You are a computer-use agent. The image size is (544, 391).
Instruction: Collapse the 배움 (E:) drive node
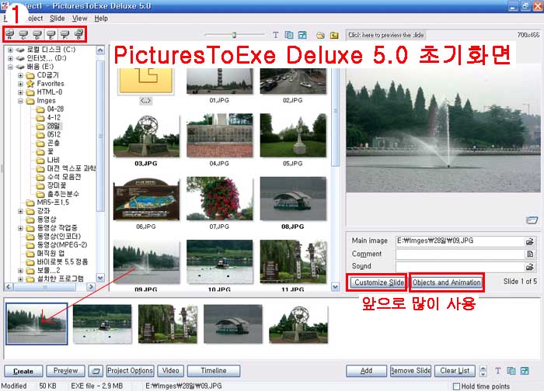coord(10,67)
